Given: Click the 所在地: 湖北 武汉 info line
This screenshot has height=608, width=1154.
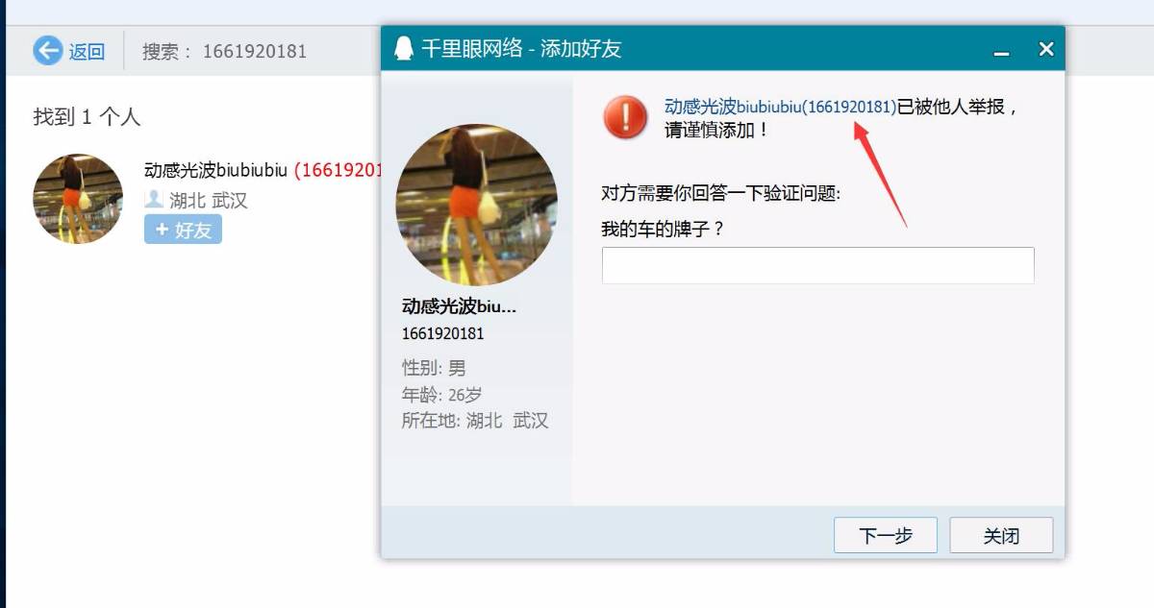Looking at the screenshot, I should point(475,421).
